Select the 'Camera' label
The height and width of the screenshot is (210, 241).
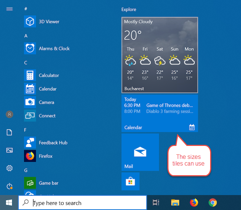click(46, 102)
